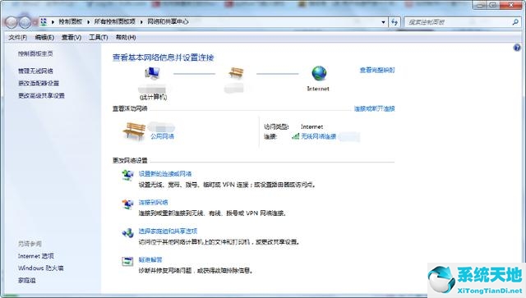Open the 查看(V) menu

[72, 38]
